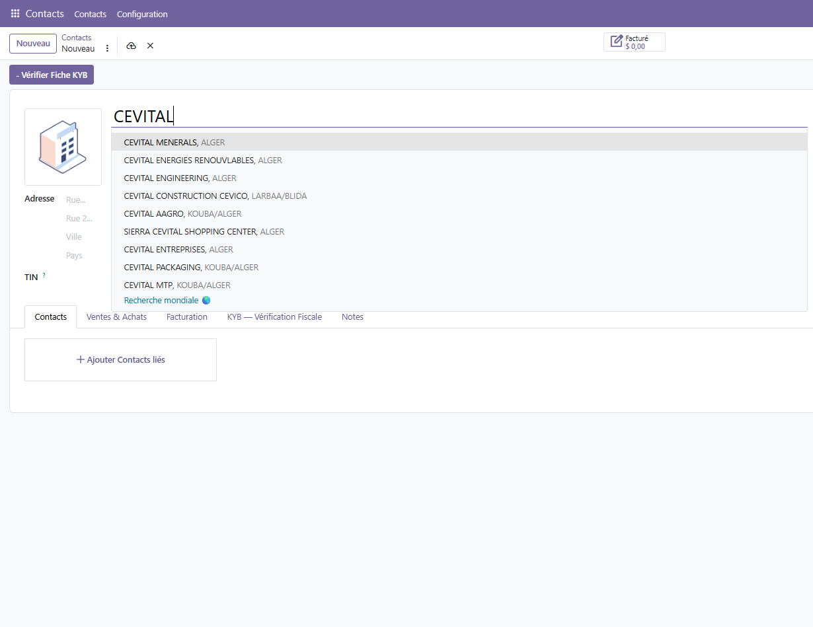
Task: Click the Vérifier Fiche KYB button
Action: 52,75
